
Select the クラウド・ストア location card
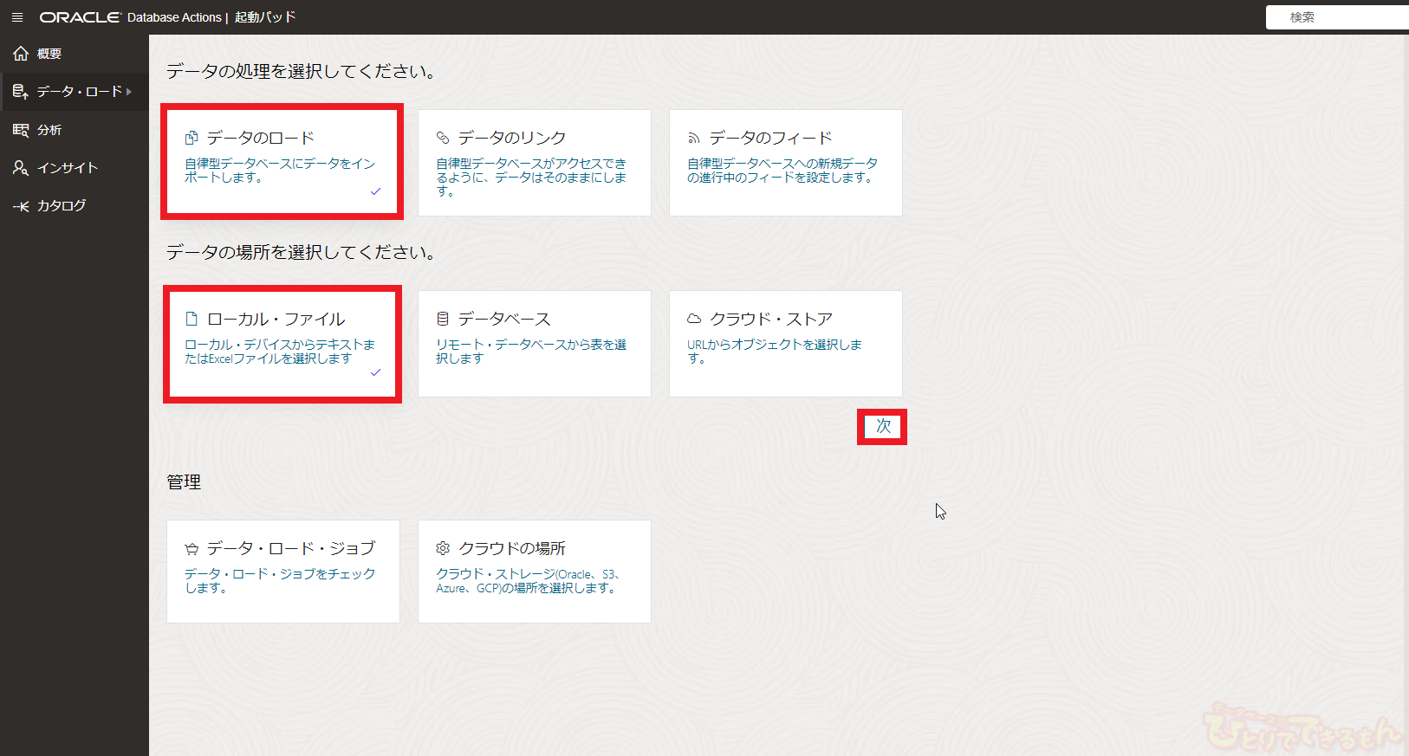(786, 344)
